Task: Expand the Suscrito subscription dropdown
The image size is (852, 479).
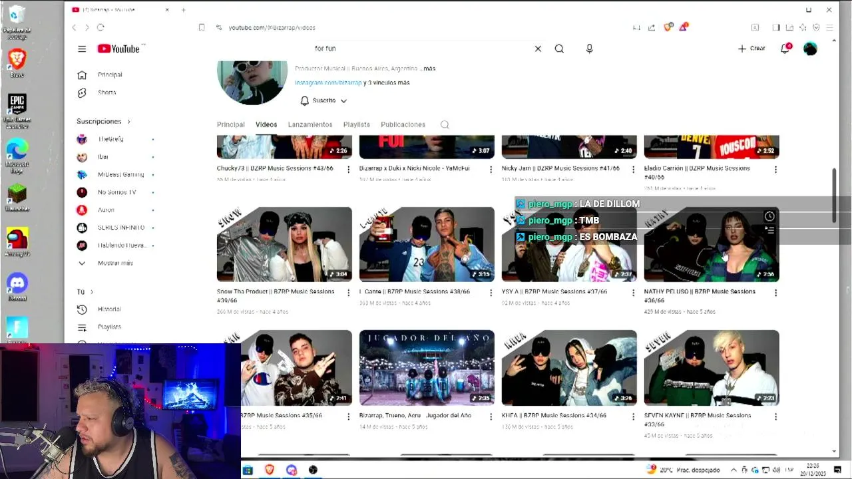Action: [323, 100]
